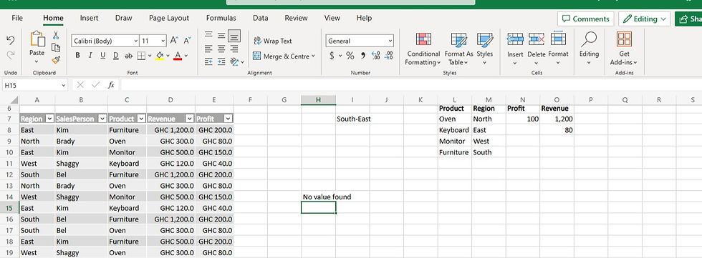
Task: Click the Copy icon
Action: click(x=56, y=47)
